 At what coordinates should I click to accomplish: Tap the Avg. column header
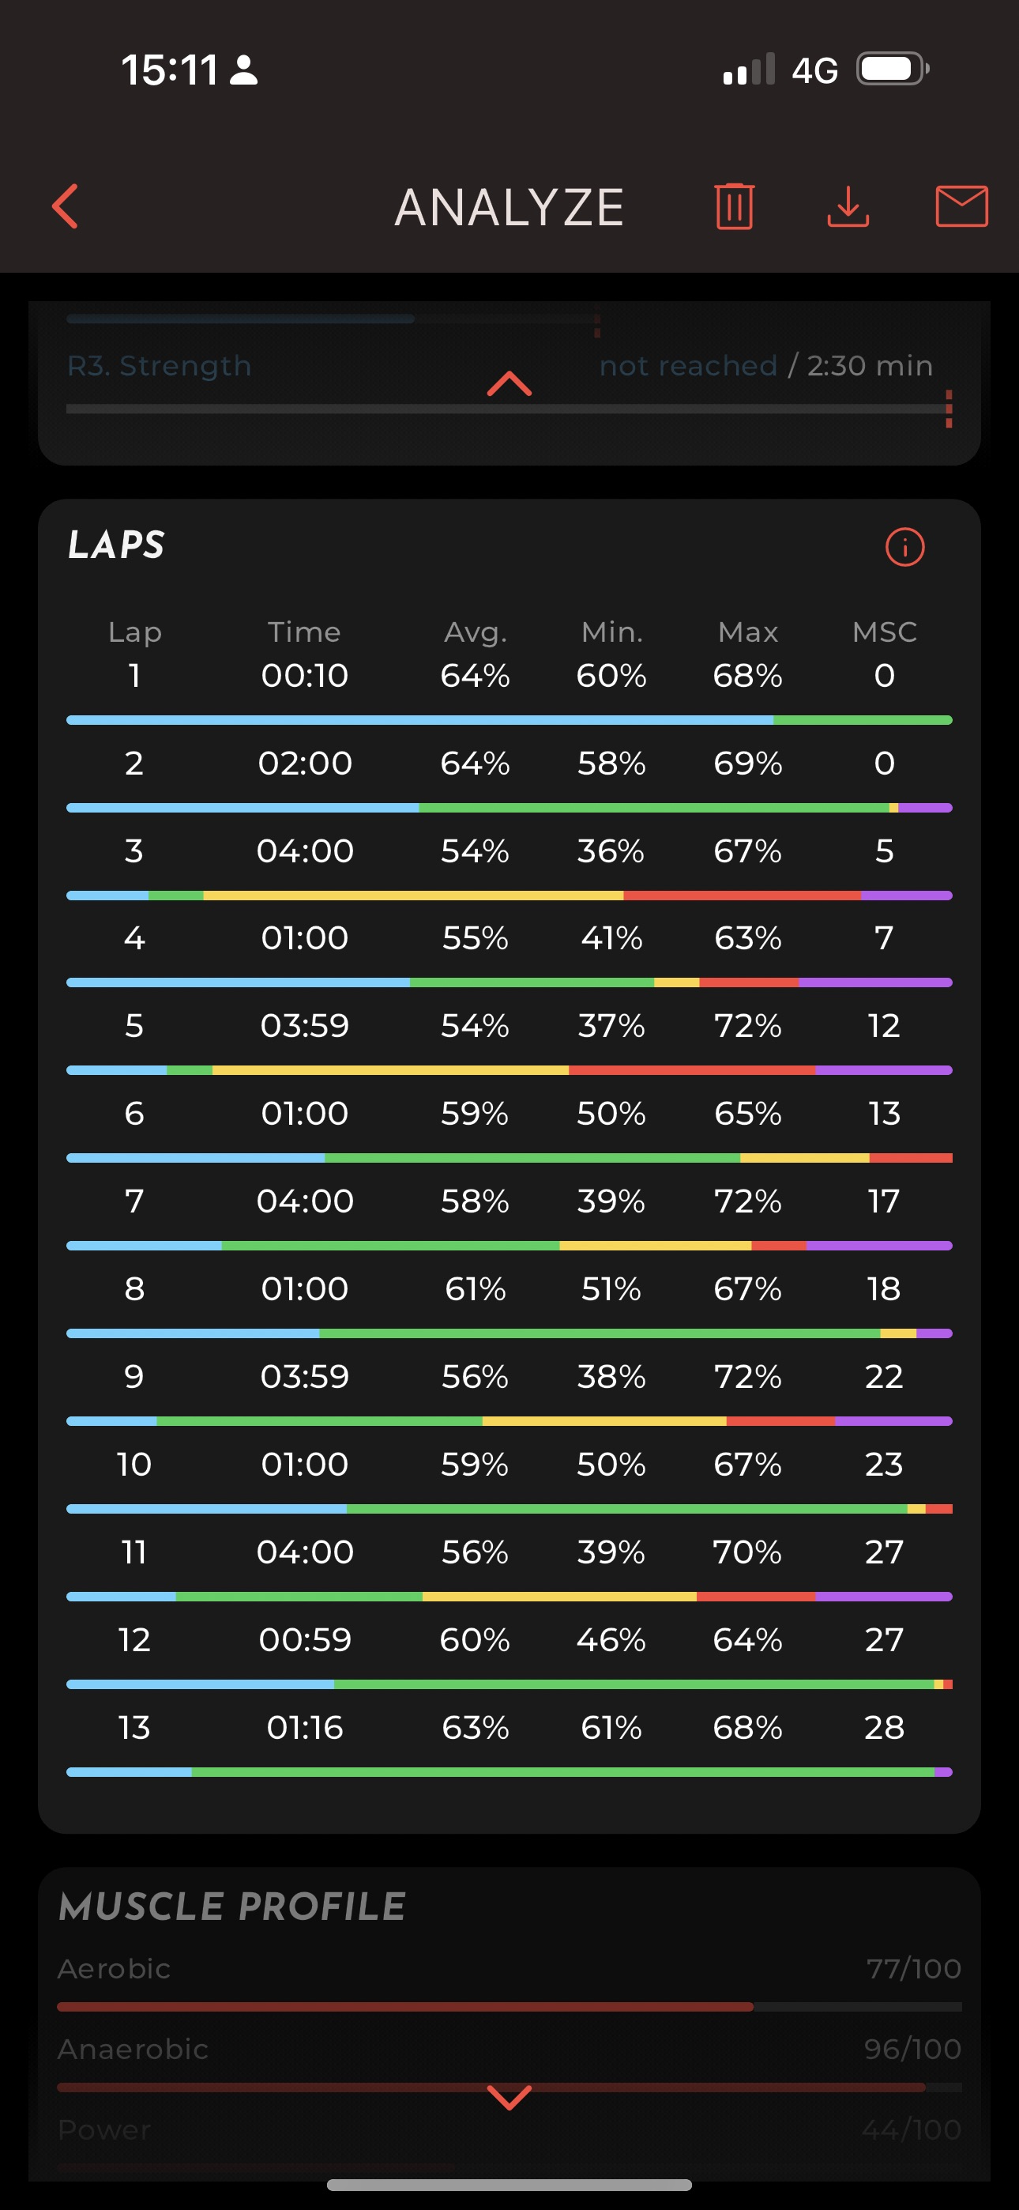point(476,632)
